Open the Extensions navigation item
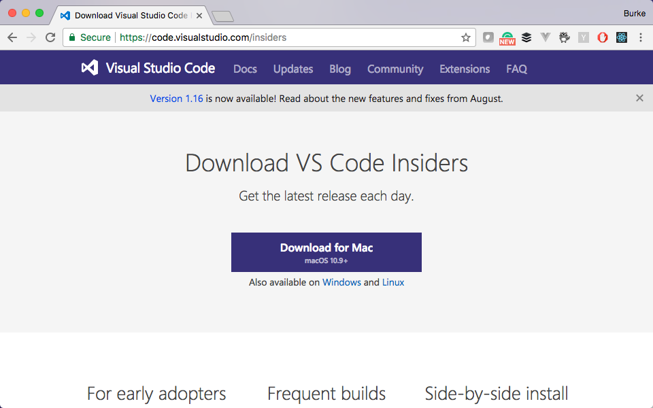This screenshot has height=408, width=653. pyautogui.click(x=465, y=69)
